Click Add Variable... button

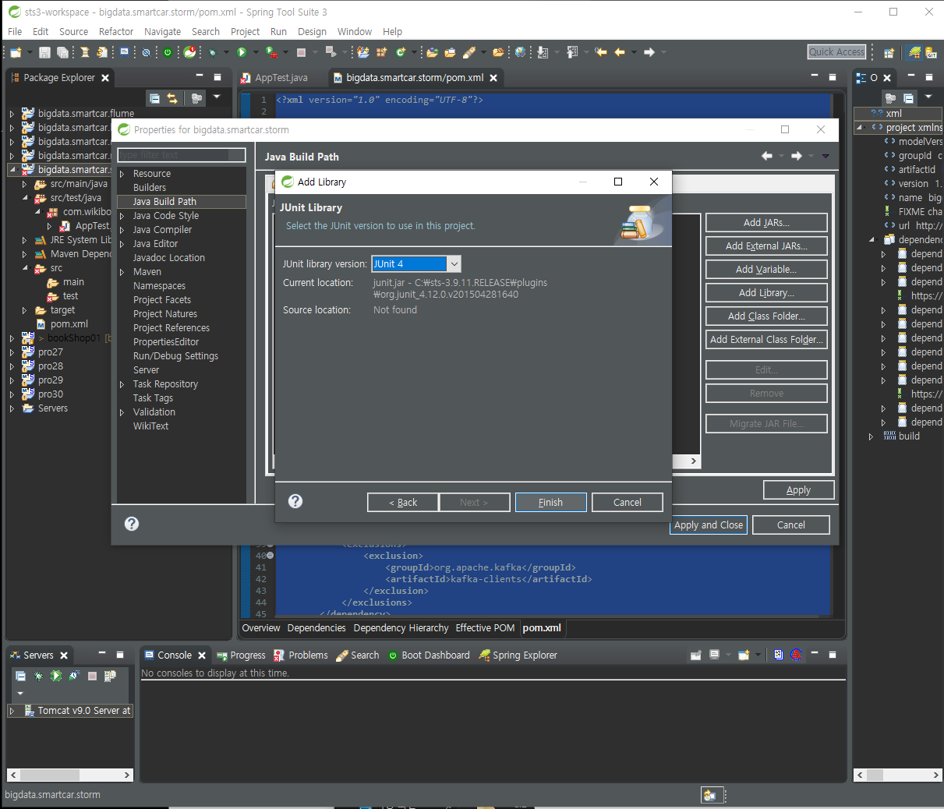click(x=766, y=270)
